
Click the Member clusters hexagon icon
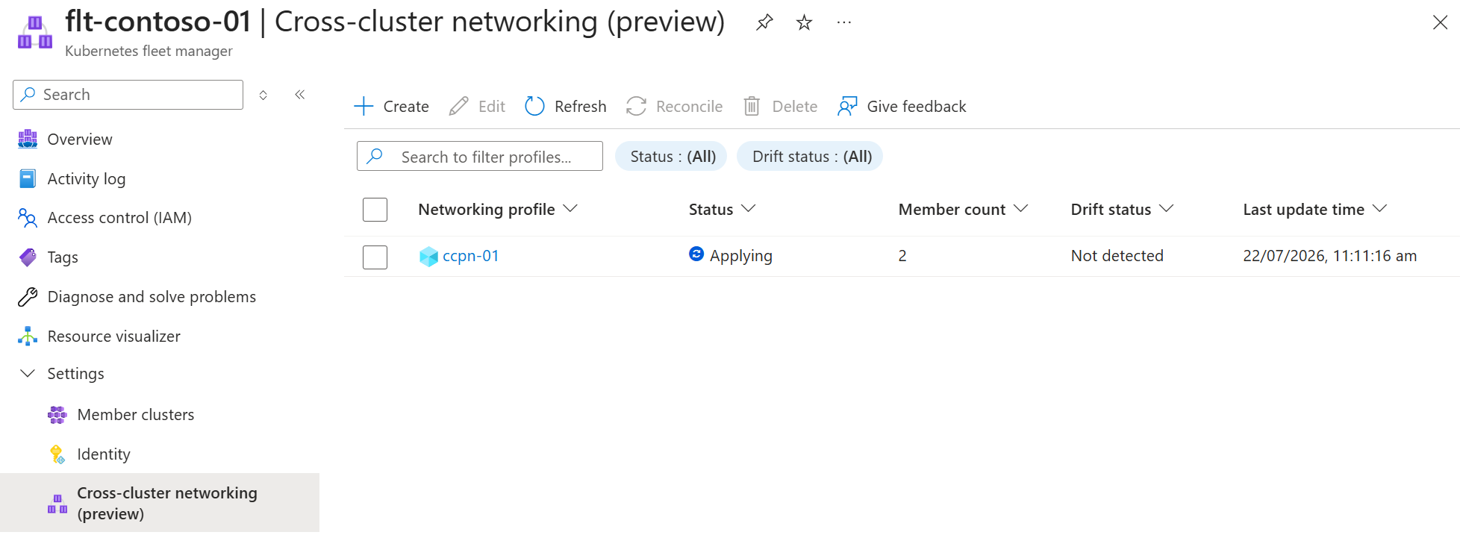point(57,415)
